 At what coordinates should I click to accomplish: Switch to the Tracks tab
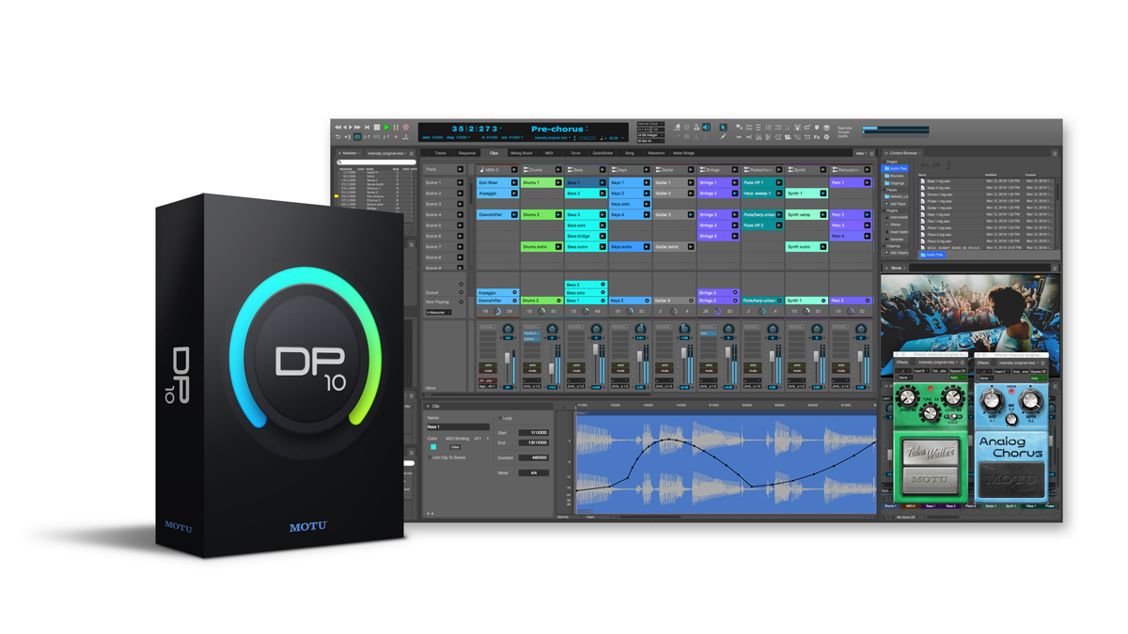(441, 153)
